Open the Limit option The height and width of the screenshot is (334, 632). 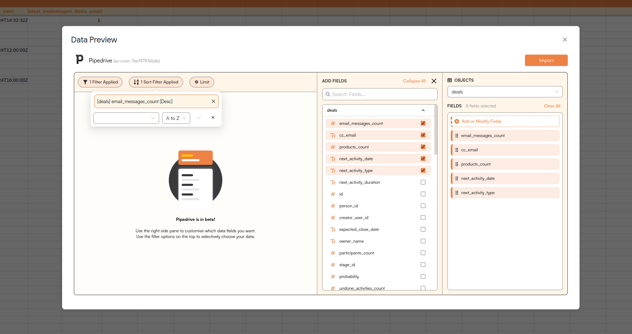tap(202, 82)
